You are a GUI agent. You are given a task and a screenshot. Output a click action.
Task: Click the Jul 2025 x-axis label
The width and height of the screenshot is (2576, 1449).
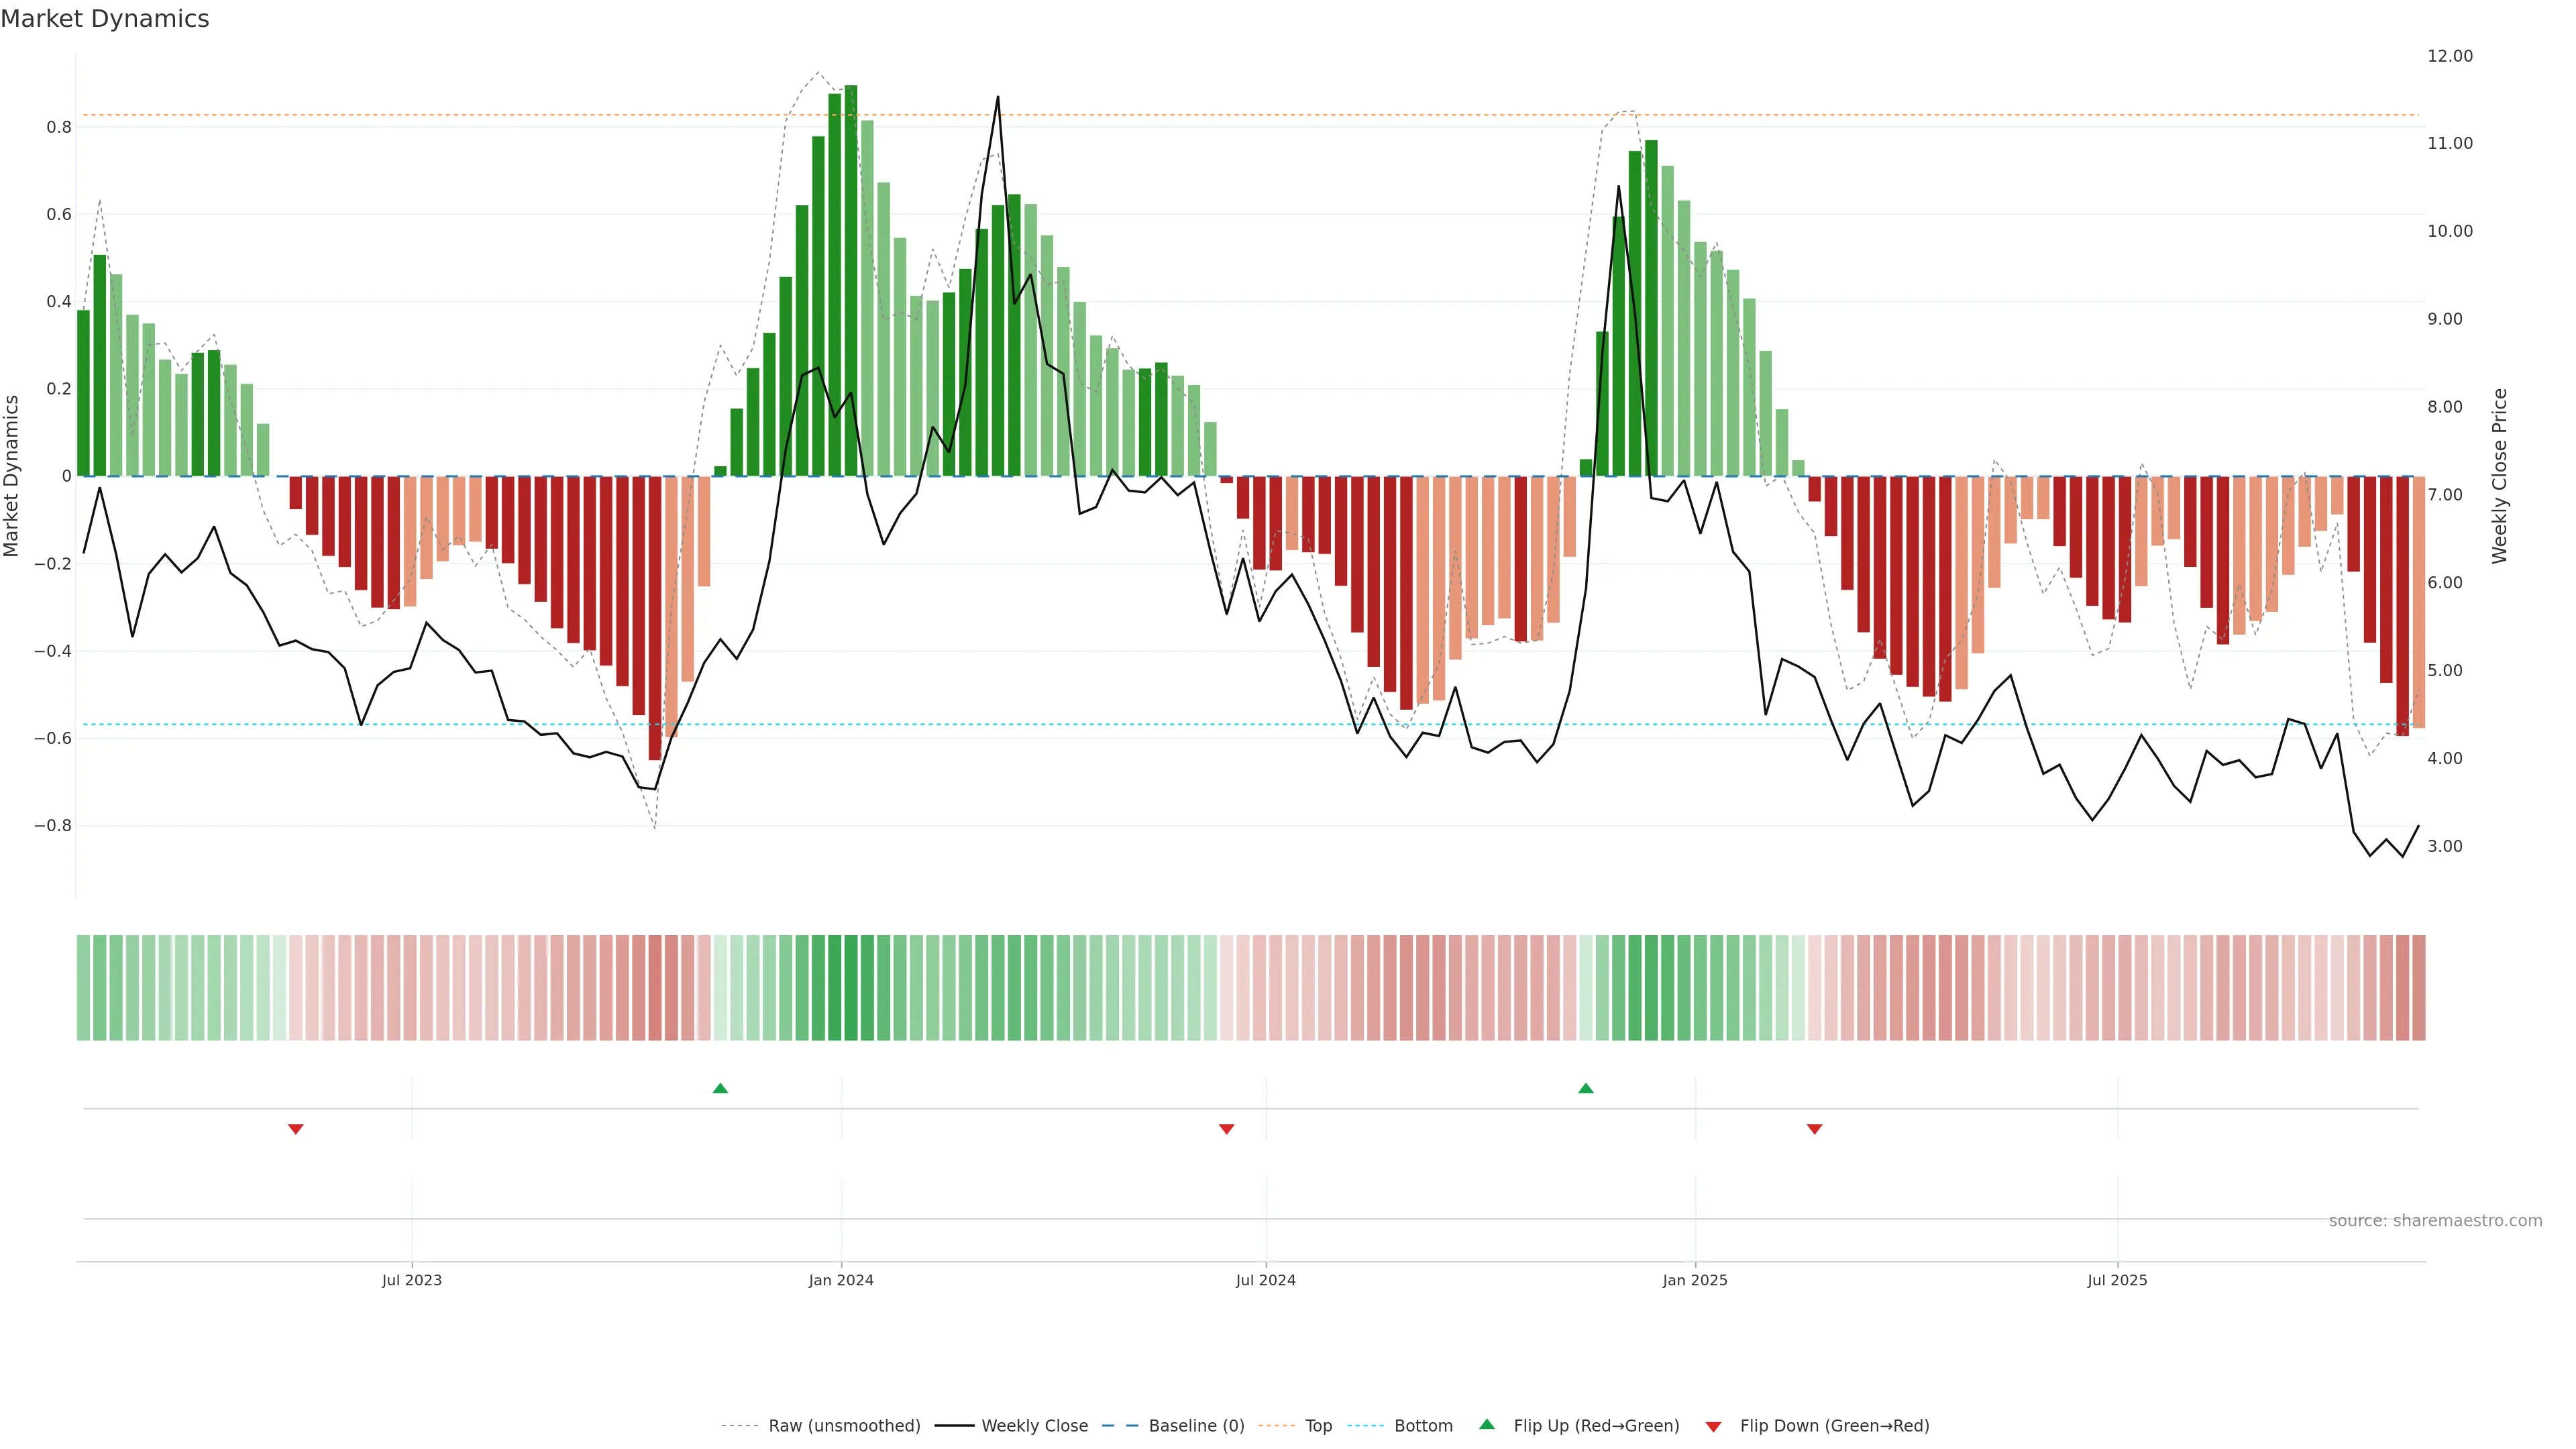[x=2117, y=1280]
